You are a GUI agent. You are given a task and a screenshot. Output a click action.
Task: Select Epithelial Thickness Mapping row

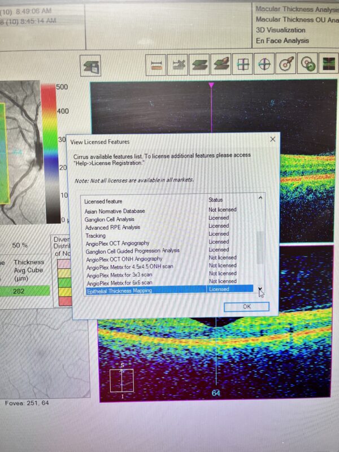[169, 290]
